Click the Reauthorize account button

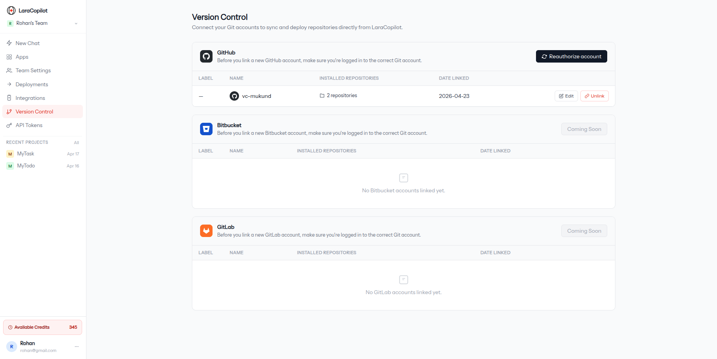point(571,56)
